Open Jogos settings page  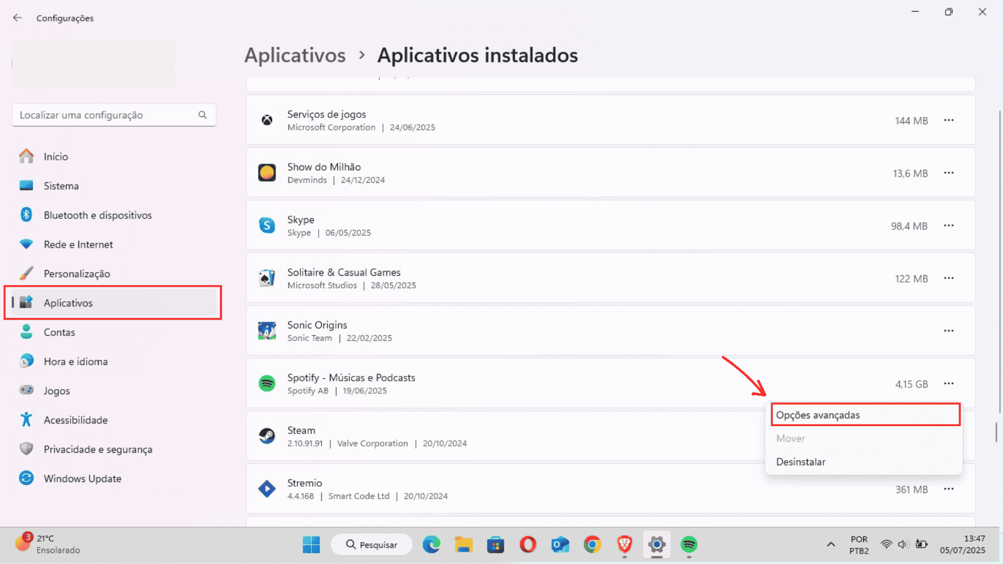(x=114, y=391)
